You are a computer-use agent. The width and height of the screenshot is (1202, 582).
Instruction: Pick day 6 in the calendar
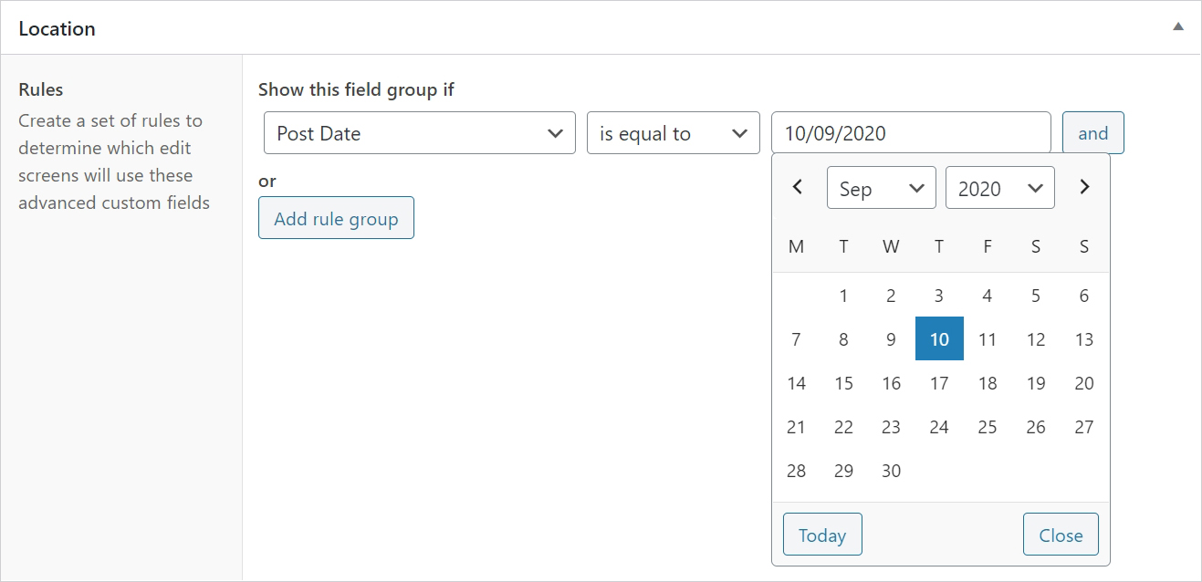tap(1083, 296)
